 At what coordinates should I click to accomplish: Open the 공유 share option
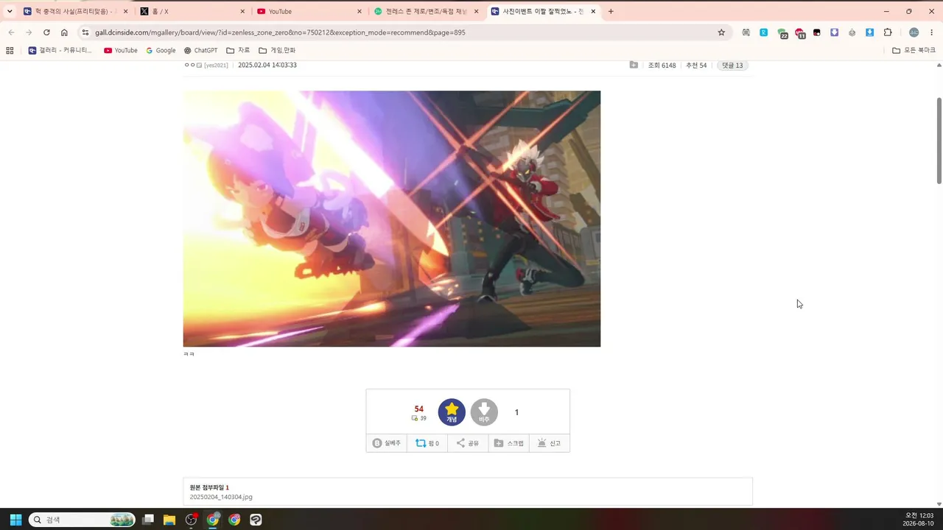point(468,443)
